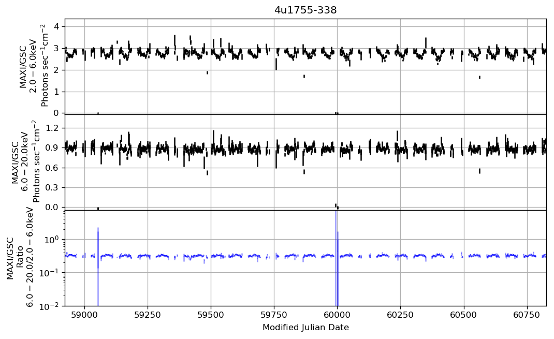
Task: Click the blue ratio spike near MJD 59050
Action: pos(98,267)
